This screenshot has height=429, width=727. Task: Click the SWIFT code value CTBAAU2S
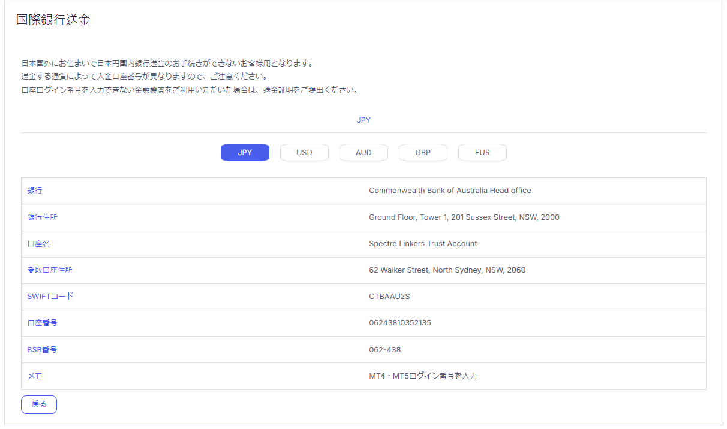click(x=389, y=297)
